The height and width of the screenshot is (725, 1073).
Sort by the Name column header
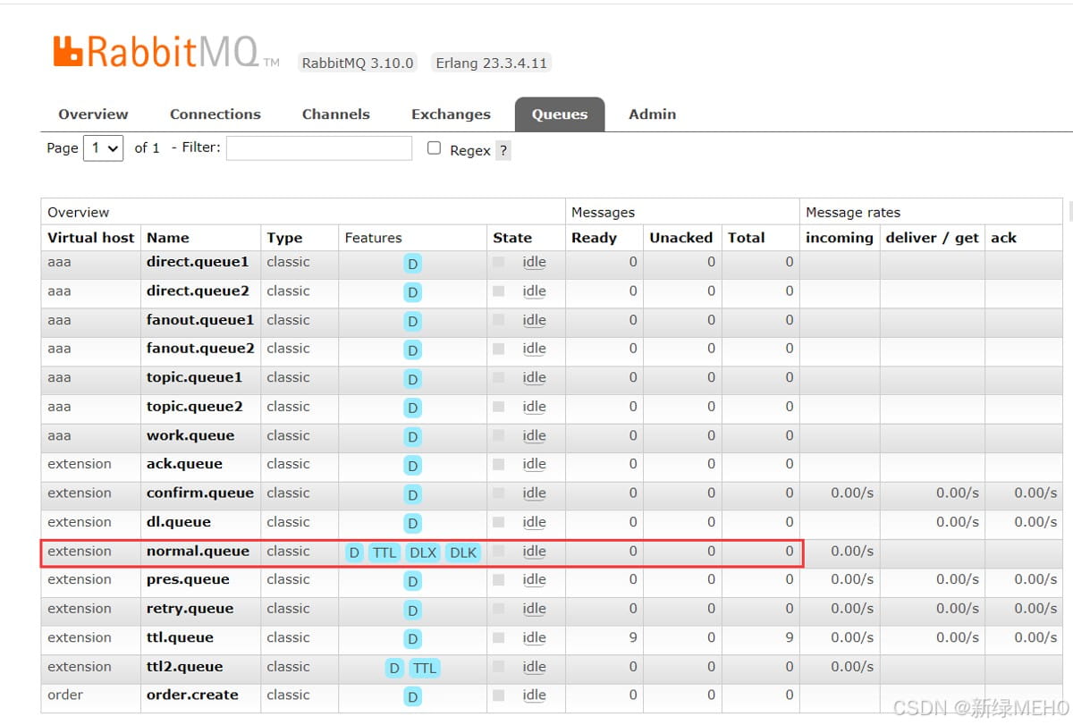tap(168, 238)
